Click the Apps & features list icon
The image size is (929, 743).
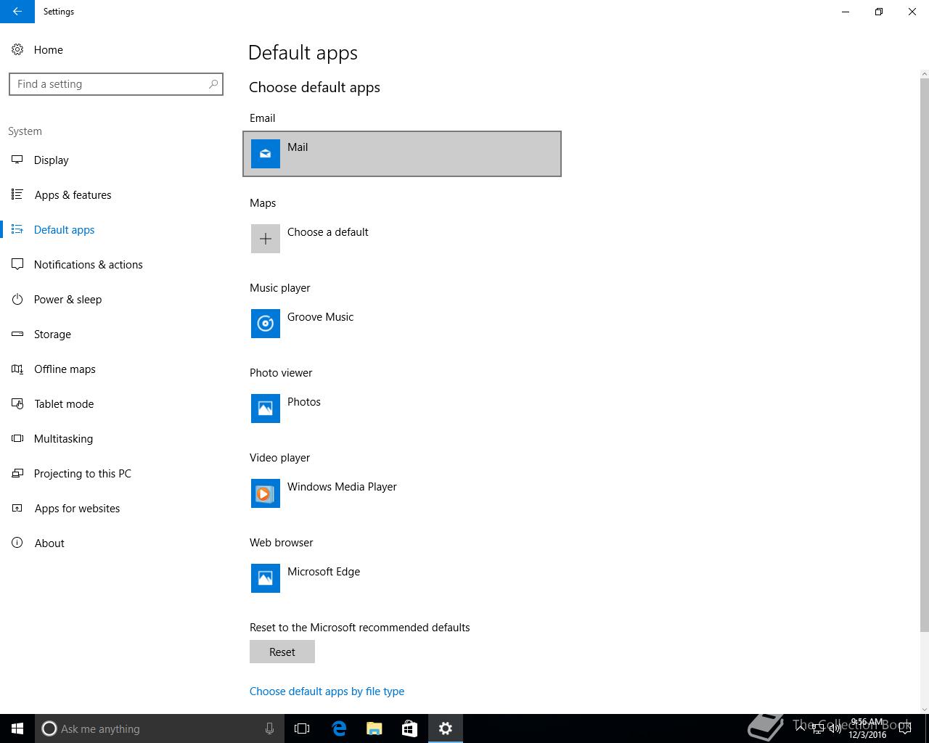point(17,194)
